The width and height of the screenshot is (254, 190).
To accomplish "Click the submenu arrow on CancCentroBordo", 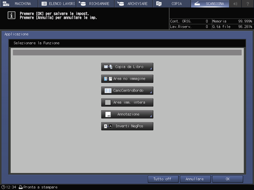I will coord(151,93).
